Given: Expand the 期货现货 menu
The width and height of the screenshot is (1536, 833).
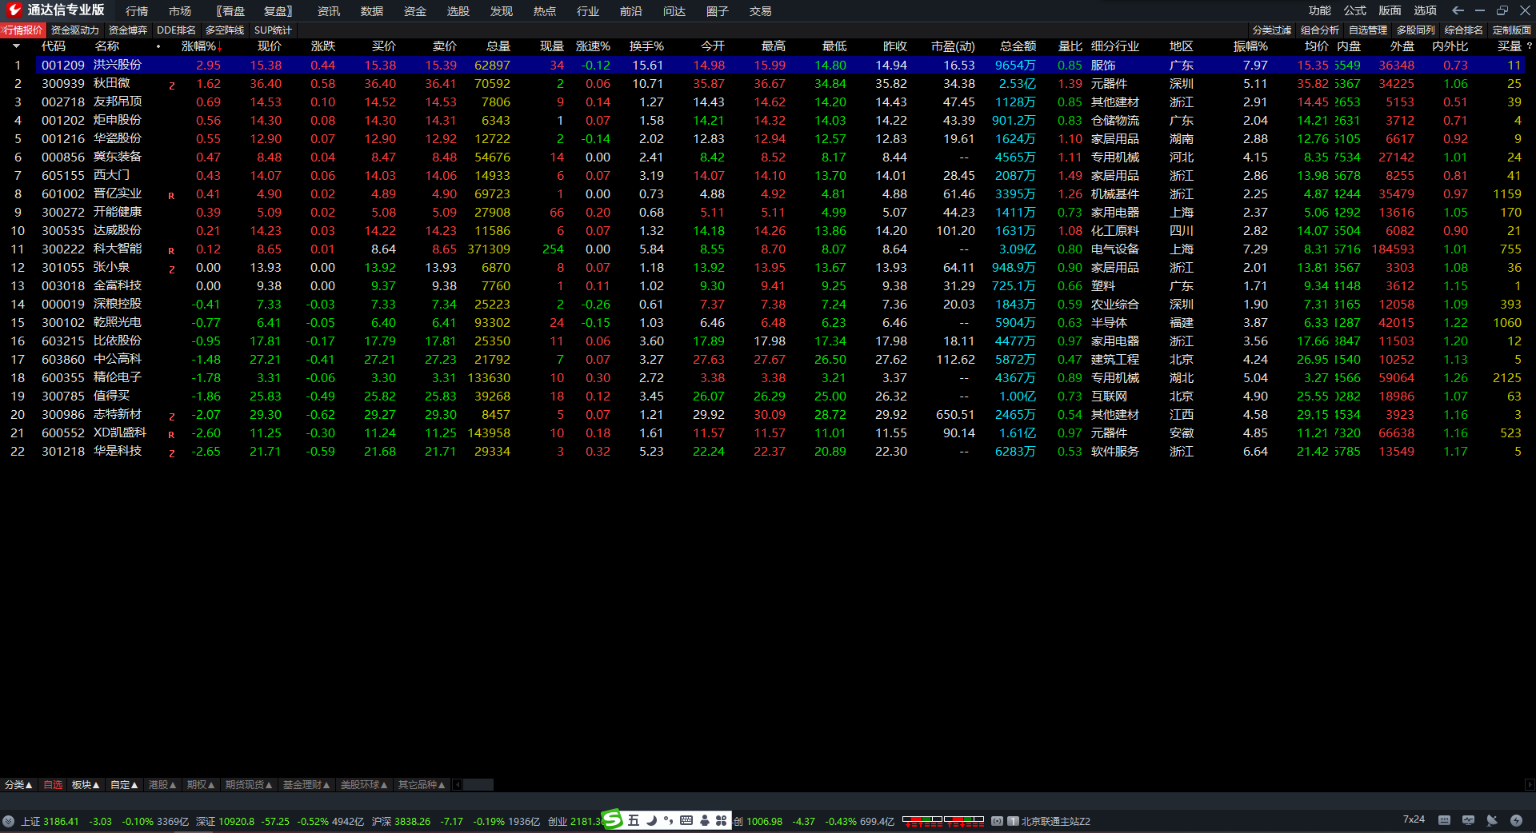Looking at the screenshot, I should (x=249, y=785).
